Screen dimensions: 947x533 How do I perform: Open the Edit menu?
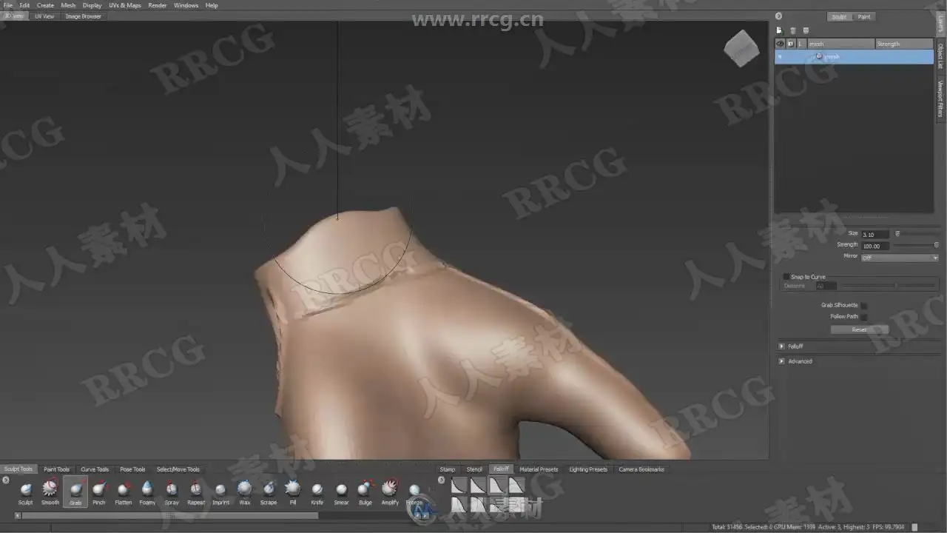click(x=24, y=5)
